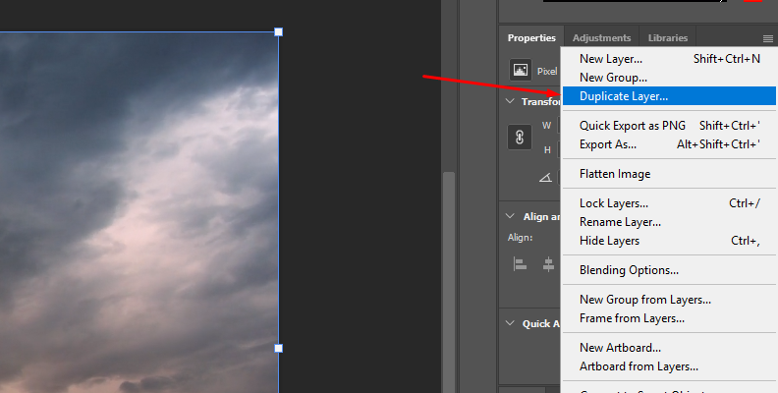Viewport: 778px width, 393px height.
Task: Click the align left edges icon
Action: pyautogui.click(x=521, y=264)
